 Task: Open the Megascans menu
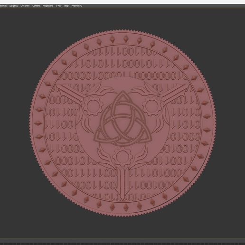click(47, 6)
